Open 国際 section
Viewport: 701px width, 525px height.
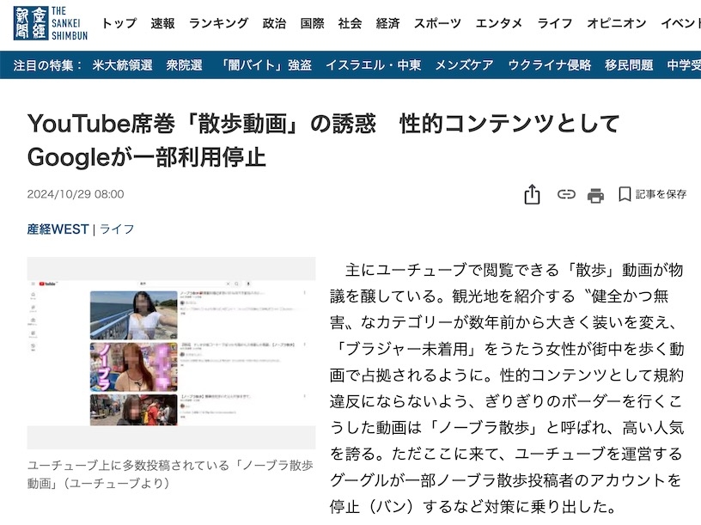click(x=312, y=23)
